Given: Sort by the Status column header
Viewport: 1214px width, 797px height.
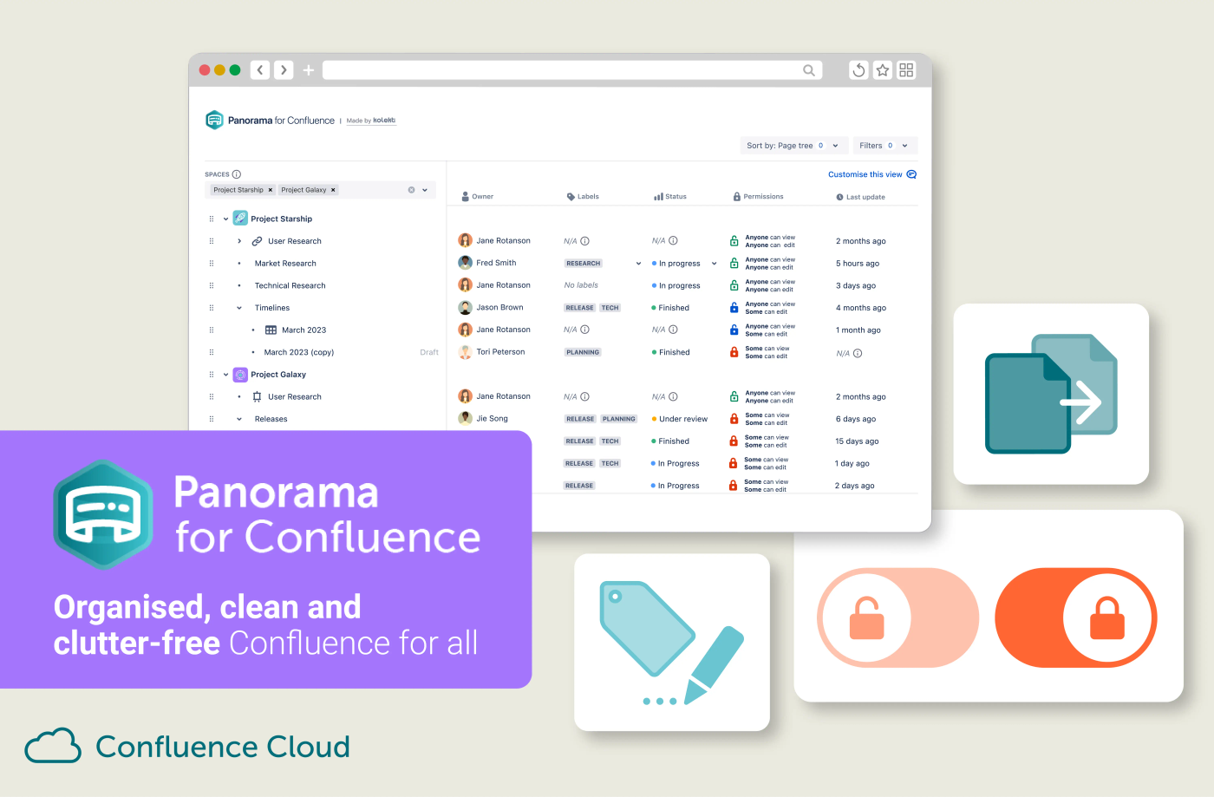Looking at the screenshot, I should coord(670,197).
